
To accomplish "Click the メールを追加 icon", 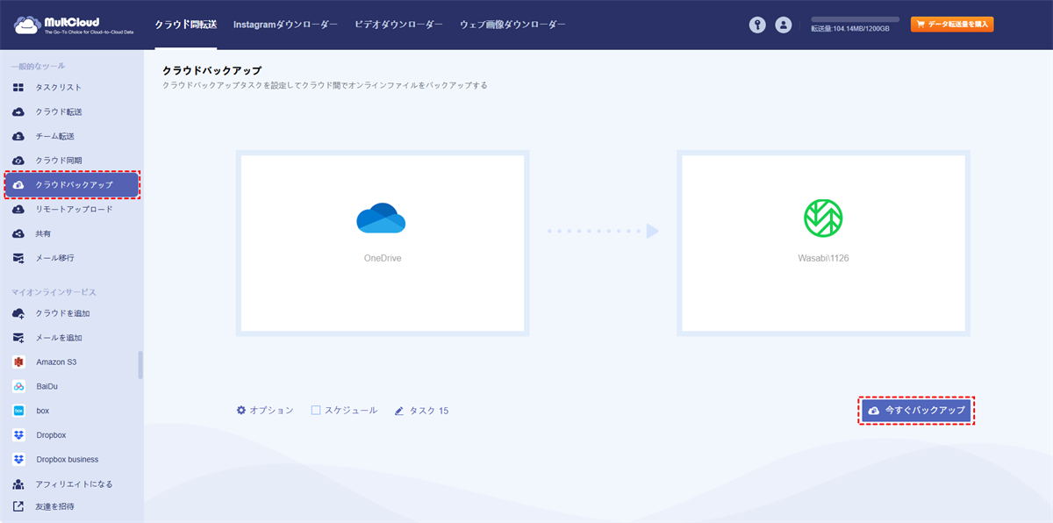I will click(18, 338).
